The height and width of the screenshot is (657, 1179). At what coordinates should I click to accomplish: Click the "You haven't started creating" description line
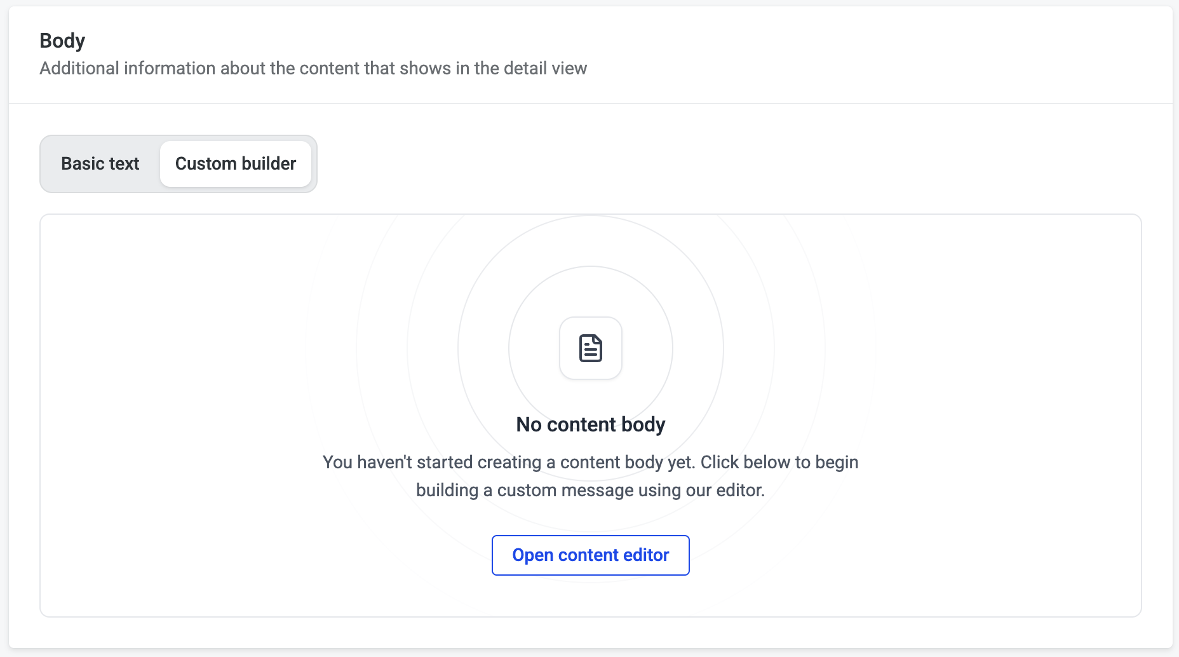point(590,462)
